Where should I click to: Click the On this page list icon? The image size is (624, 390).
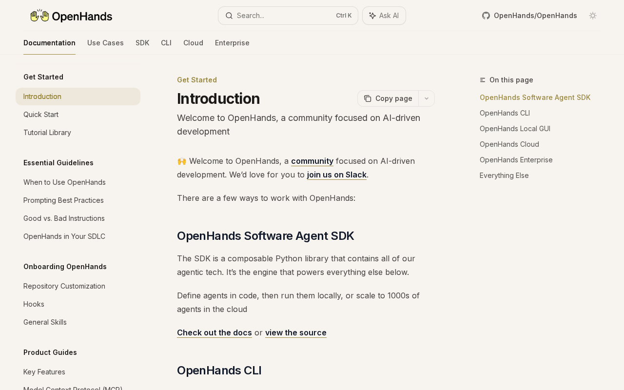[x=483, y=80]
